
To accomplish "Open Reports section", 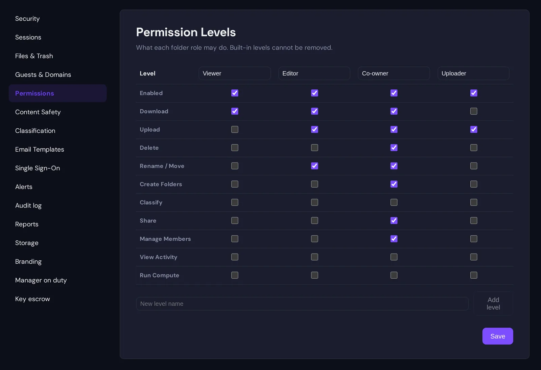I will [x=57, y=224].
